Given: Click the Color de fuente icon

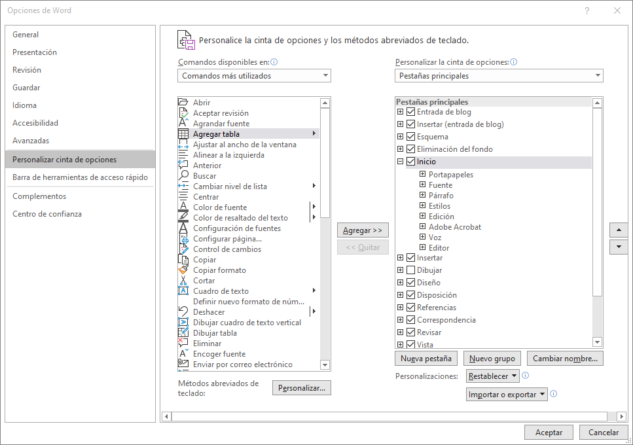Looking at the screenshot, I should [184, 207].
